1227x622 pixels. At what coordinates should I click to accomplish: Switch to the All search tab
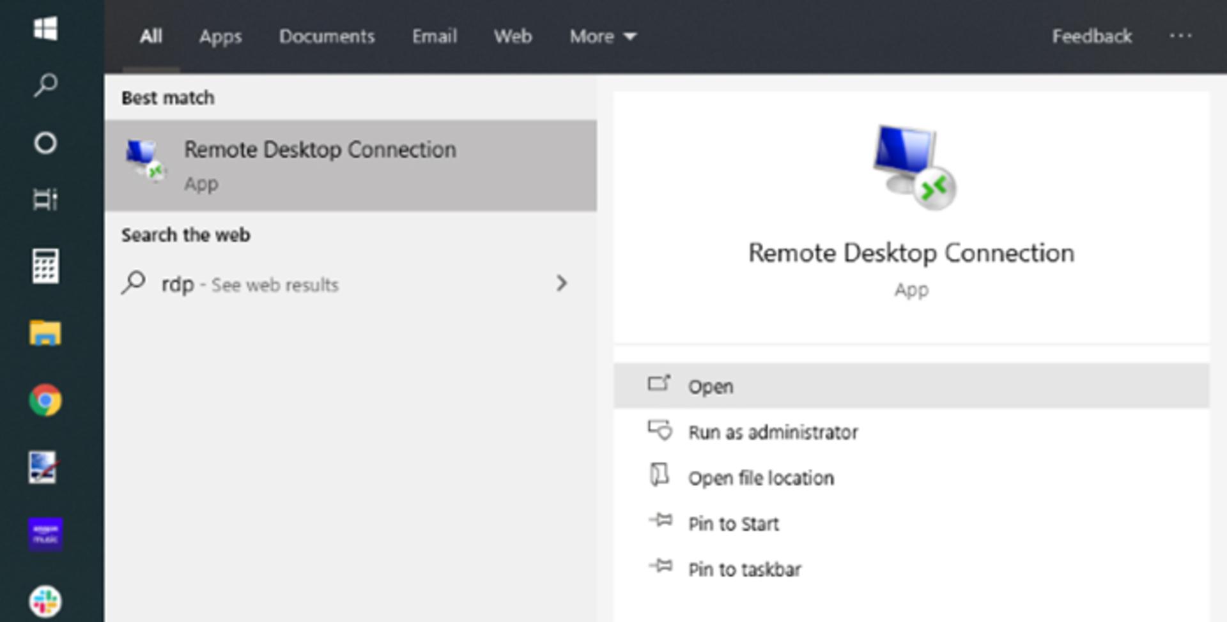(x=151, y=36)
